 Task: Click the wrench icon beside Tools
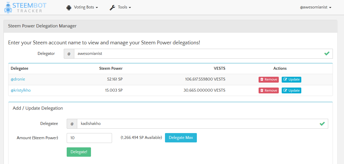coord(112,8)
